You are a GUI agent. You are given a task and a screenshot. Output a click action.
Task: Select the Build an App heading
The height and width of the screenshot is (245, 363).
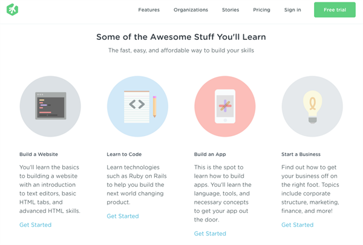(x=210, y=154)
